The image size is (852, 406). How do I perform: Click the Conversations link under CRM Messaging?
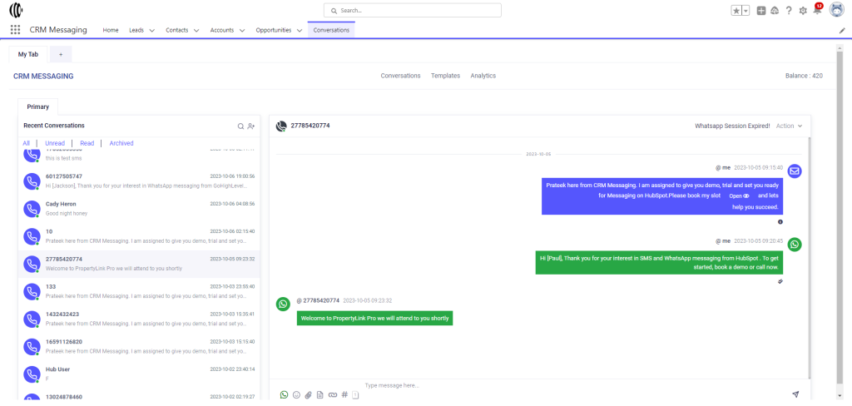click(400, 76)
